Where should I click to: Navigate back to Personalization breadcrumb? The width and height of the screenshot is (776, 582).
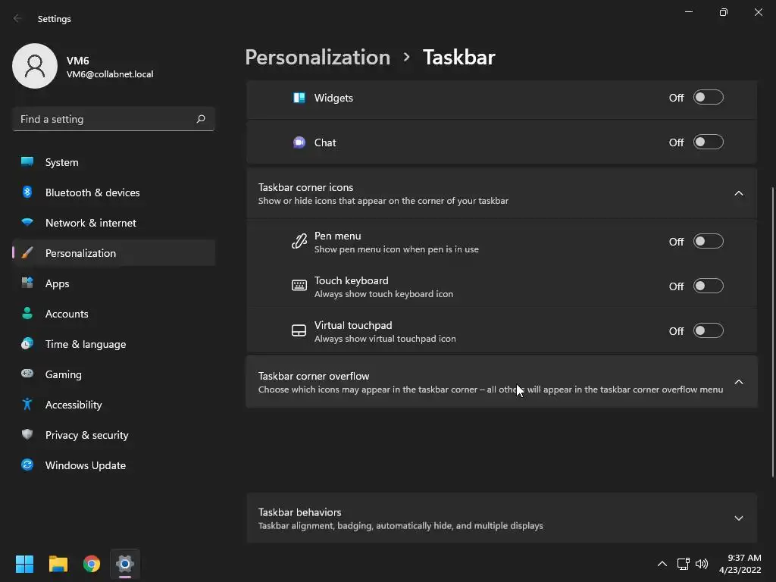318,57
